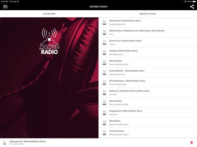Click the station icon beside @MoonHarbour row
The image size is (197, 147).
point(104,32)
